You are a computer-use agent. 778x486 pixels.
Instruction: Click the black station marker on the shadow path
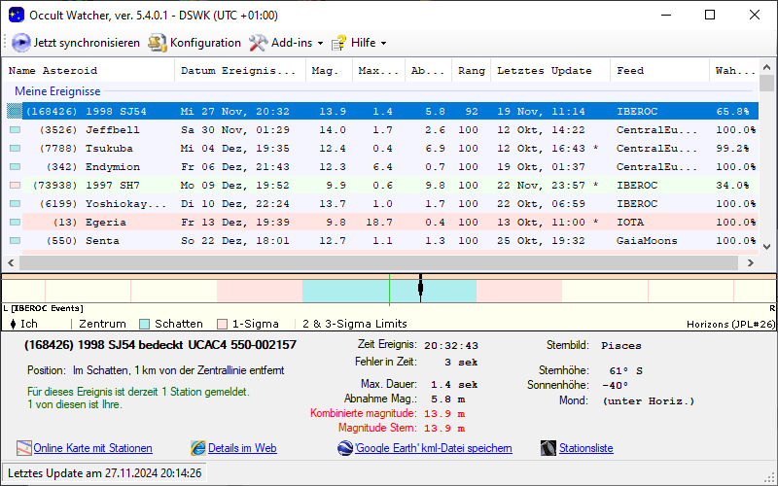420,287
